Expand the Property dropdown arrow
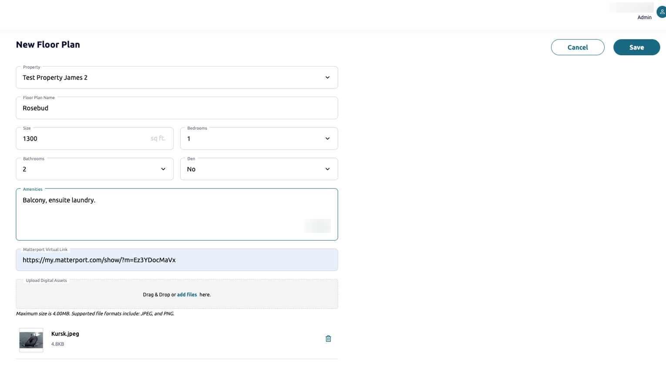Viewport: 666px width, 374px height. (327, 78)
